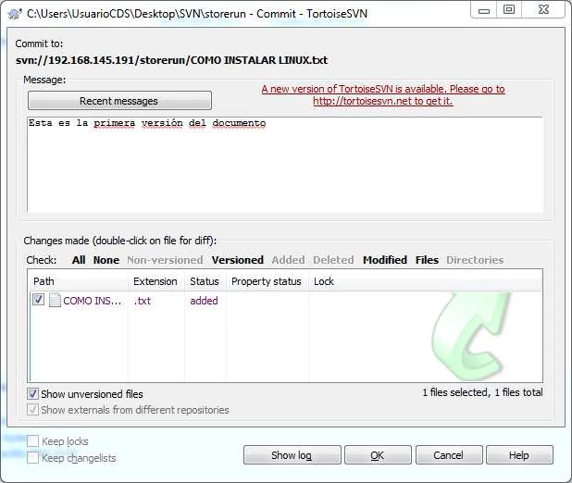
Task: Minimize the Commit dialog window
Action: pyautogui.click(x=484, y=10)
